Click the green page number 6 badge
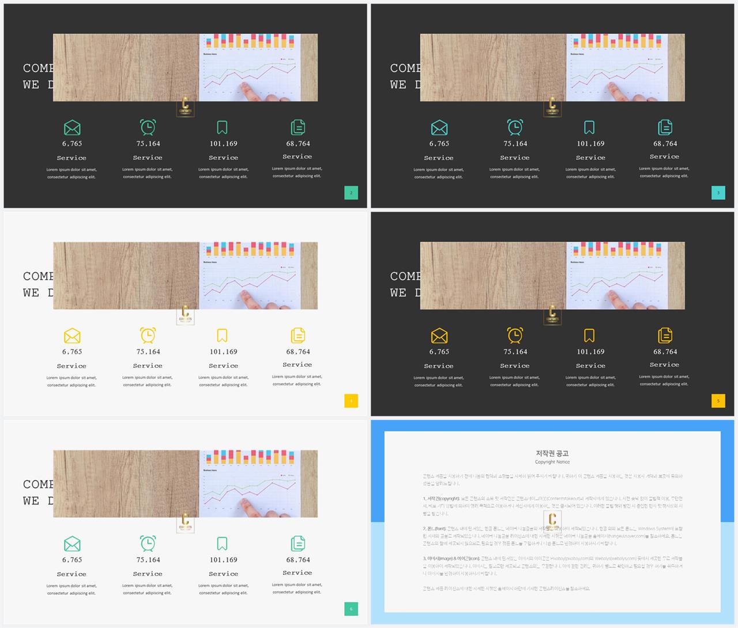The image size is (738, 628). pyautogui.click(x=351, y=609)
